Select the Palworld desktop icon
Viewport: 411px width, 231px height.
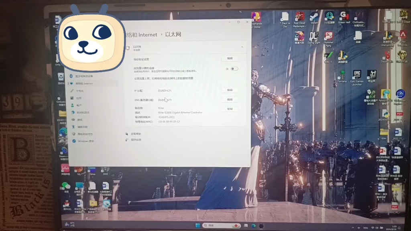point(385,97)
